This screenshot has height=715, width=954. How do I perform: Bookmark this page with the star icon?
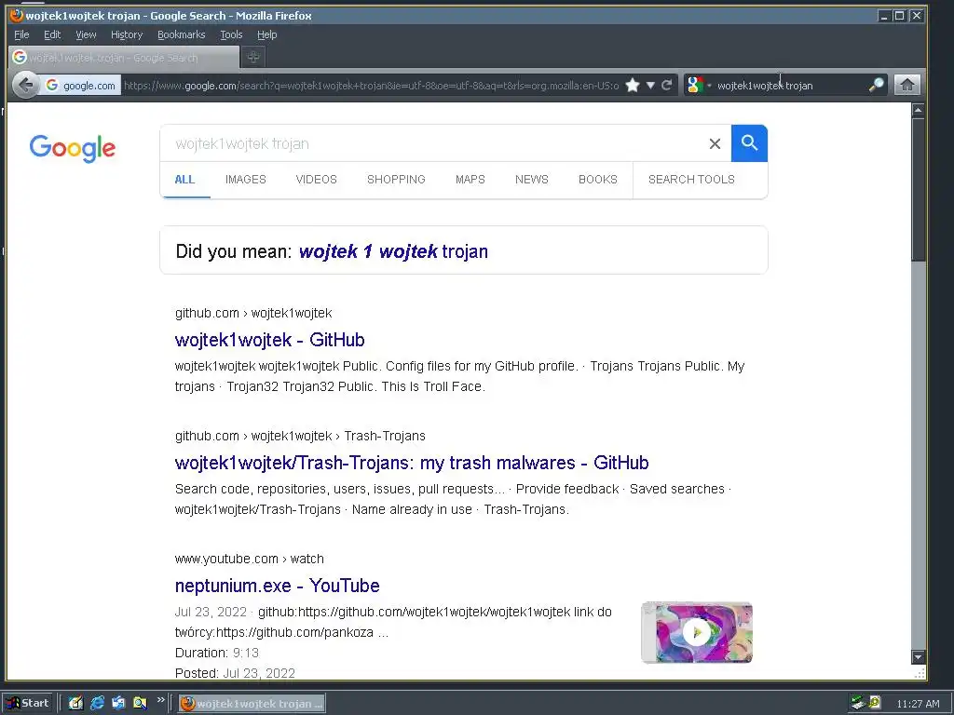tap(633, 85)
